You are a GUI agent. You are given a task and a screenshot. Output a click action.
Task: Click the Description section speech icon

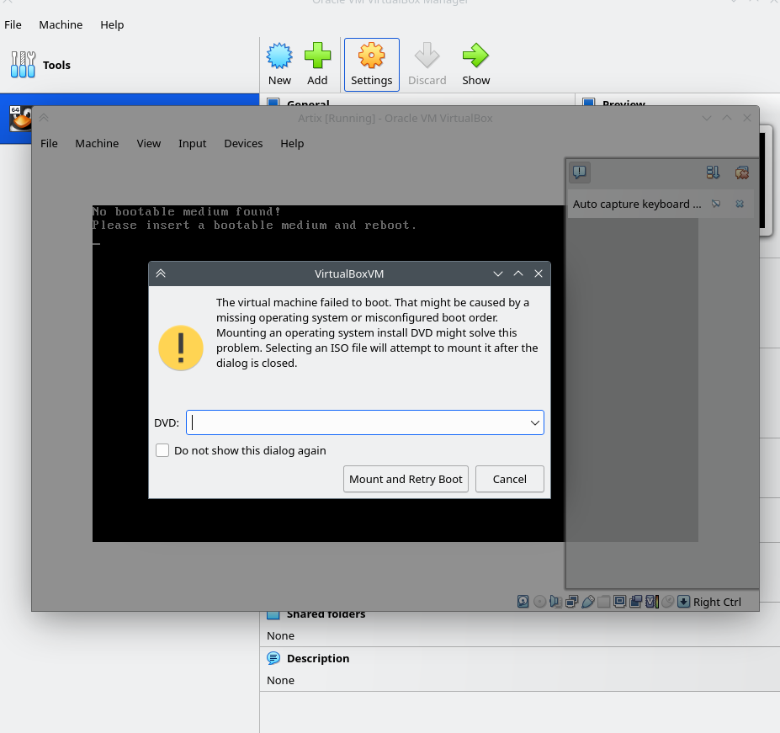click(x=273, y=658)
